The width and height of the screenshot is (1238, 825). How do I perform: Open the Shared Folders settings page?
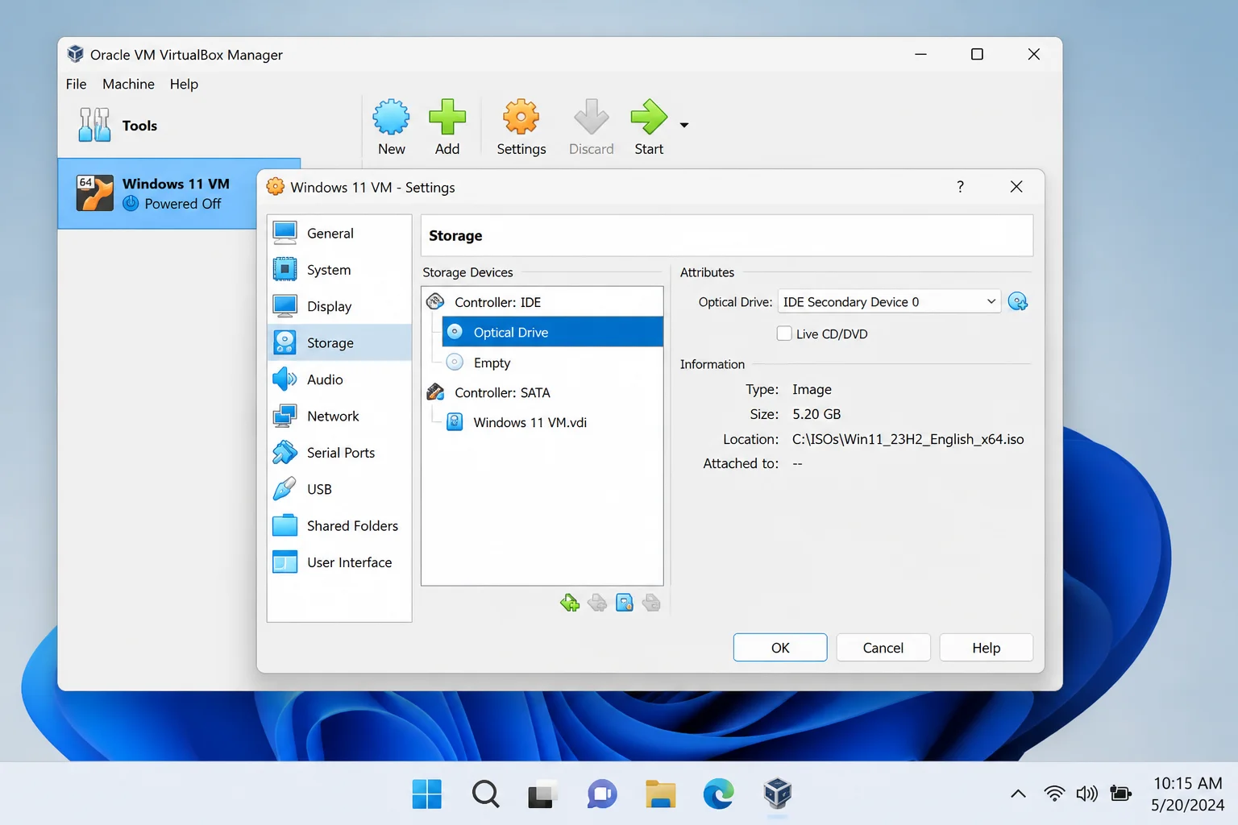click(x=339, y=525)
